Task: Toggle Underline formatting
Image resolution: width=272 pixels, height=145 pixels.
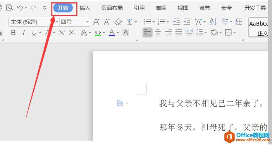Action: (34, 33)
